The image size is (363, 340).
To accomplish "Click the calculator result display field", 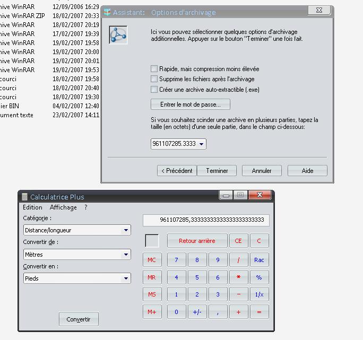I will (x=206, y=220).
